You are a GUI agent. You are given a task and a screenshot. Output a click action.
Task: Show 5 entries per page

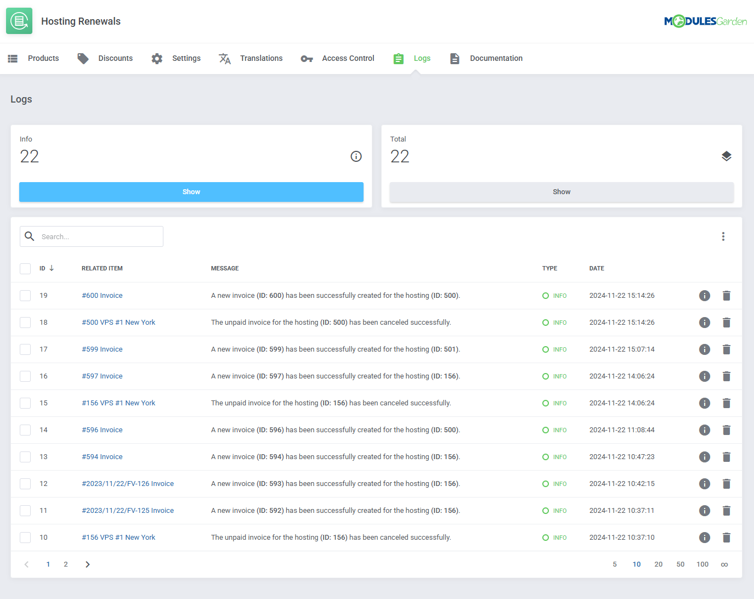615,564
